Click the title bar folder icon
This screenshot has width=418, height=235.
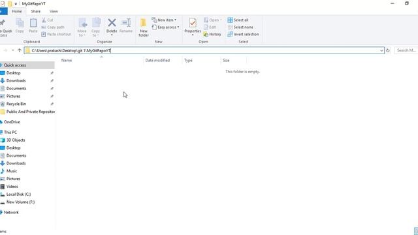point(10,4)
